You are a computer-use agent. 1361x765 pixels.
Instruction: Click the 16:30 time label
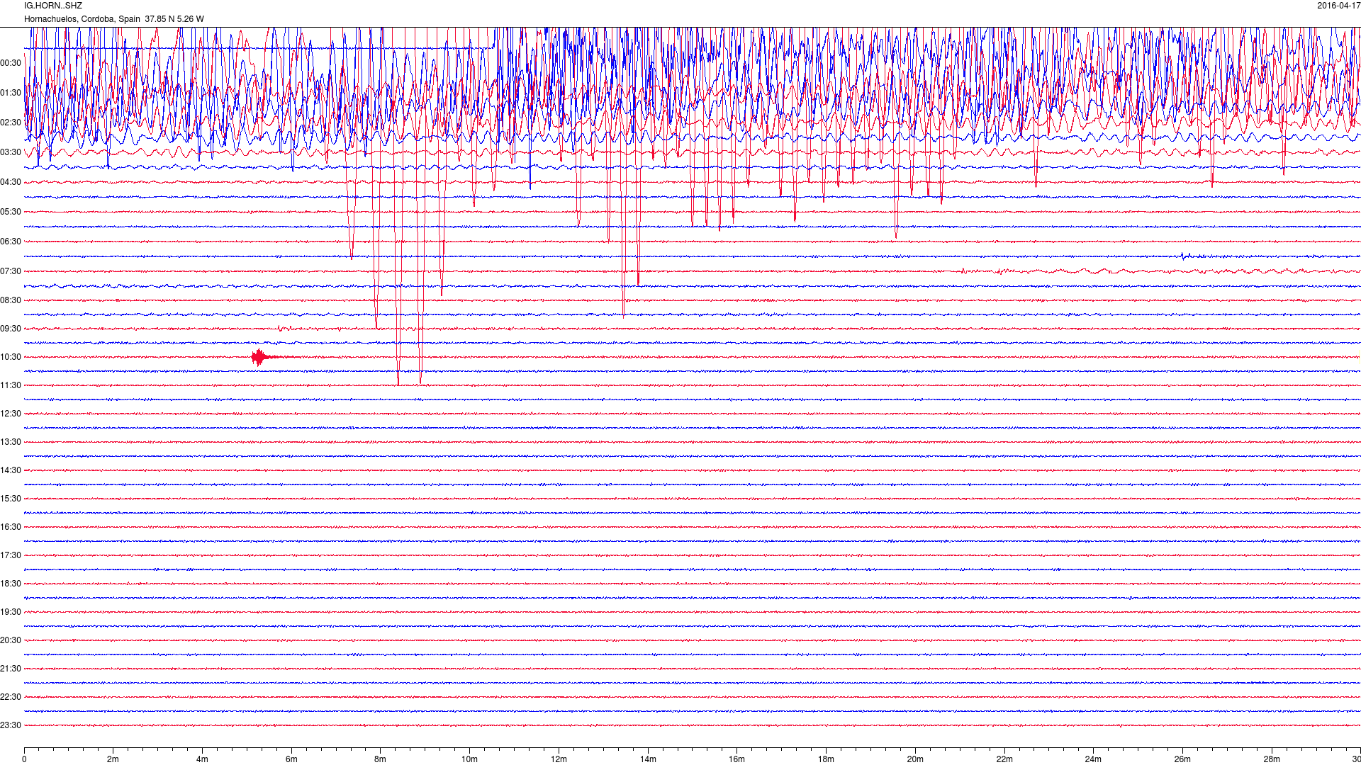coord(11,527)
